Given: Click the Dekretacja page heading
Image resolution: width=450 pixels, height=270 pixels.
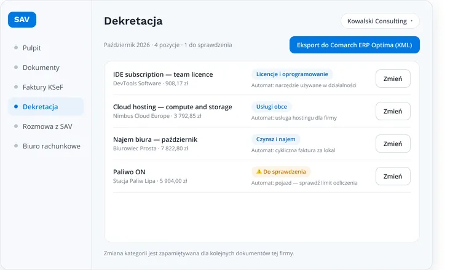Looking at the screenshot, I should coord(133,21).
